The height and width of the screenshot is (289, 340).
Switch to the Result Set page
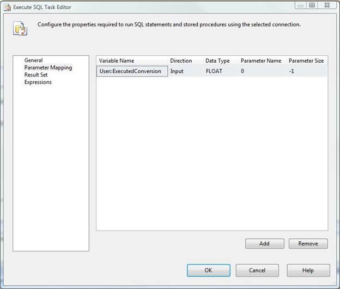click(x=36, y=75)
